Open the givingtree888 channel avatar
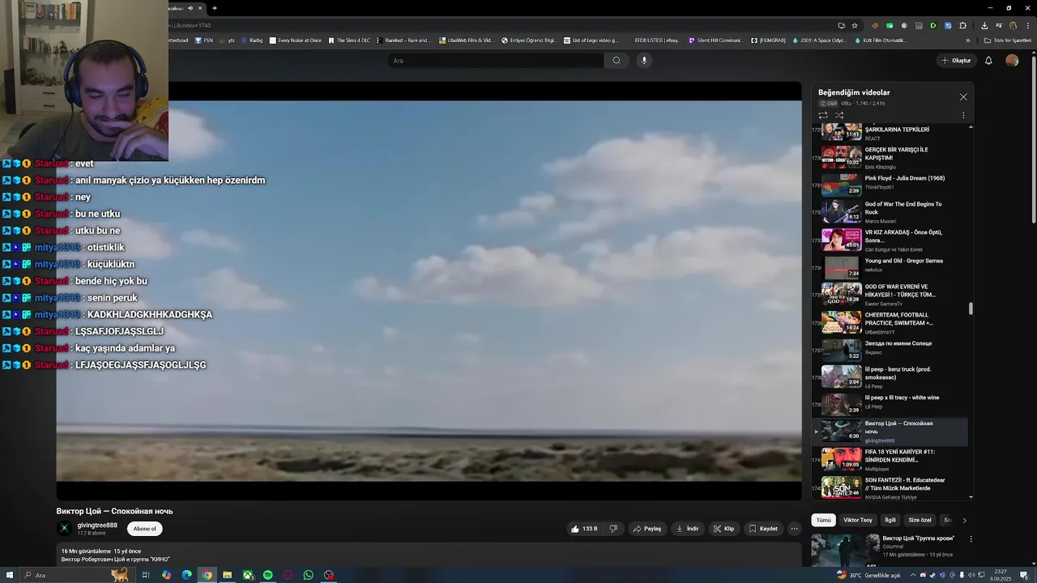 [64, 529]
